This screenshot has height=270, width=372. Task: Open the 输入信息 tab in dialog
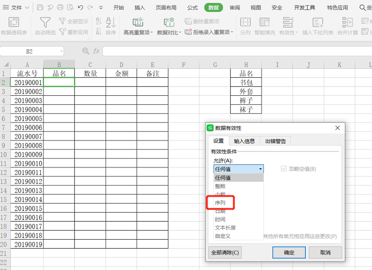pos(244,141)
